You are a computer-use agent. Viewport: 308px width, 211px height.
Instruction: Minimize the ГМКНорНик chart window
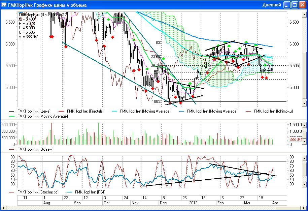[x=287, y=5]
